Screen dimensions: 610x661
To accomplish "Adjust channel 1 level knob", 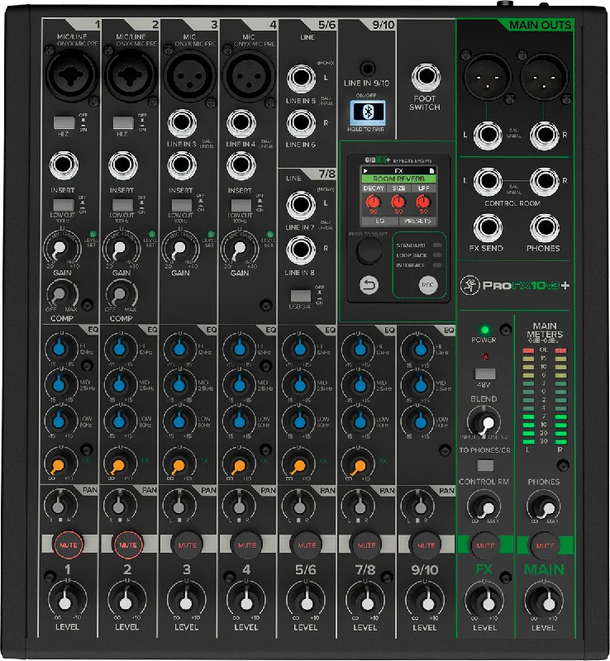I will [x=66, y=602].
